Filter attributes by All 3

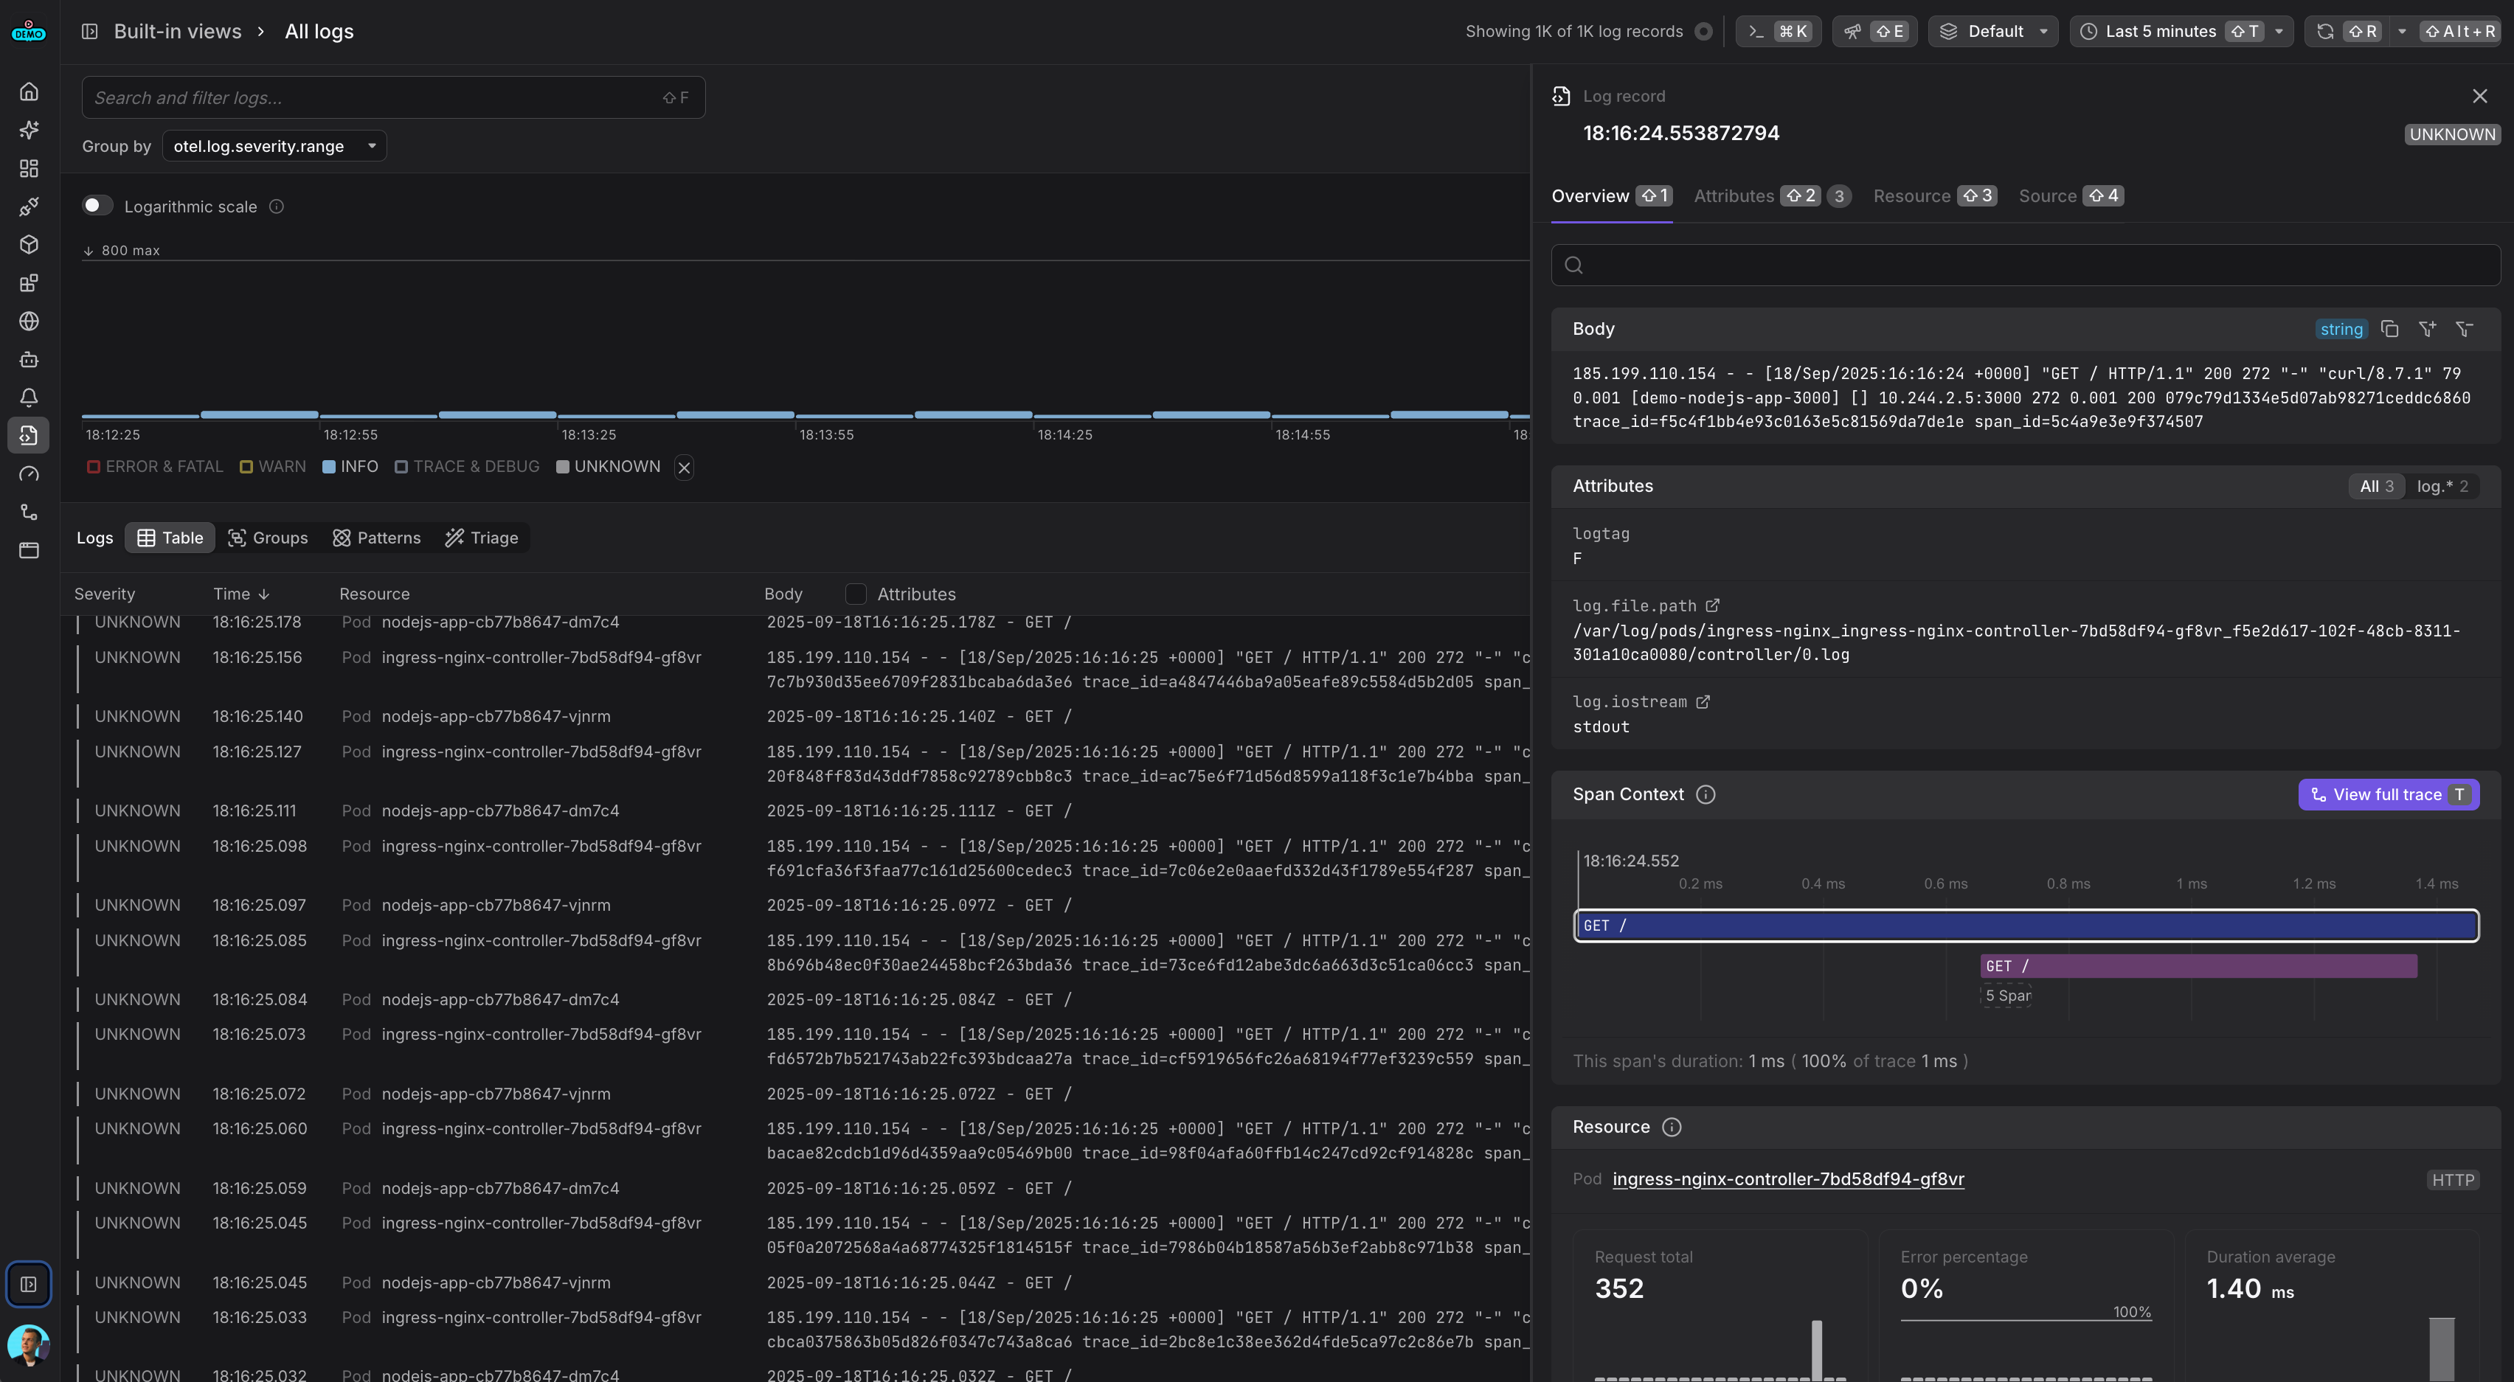[2376, 486]
